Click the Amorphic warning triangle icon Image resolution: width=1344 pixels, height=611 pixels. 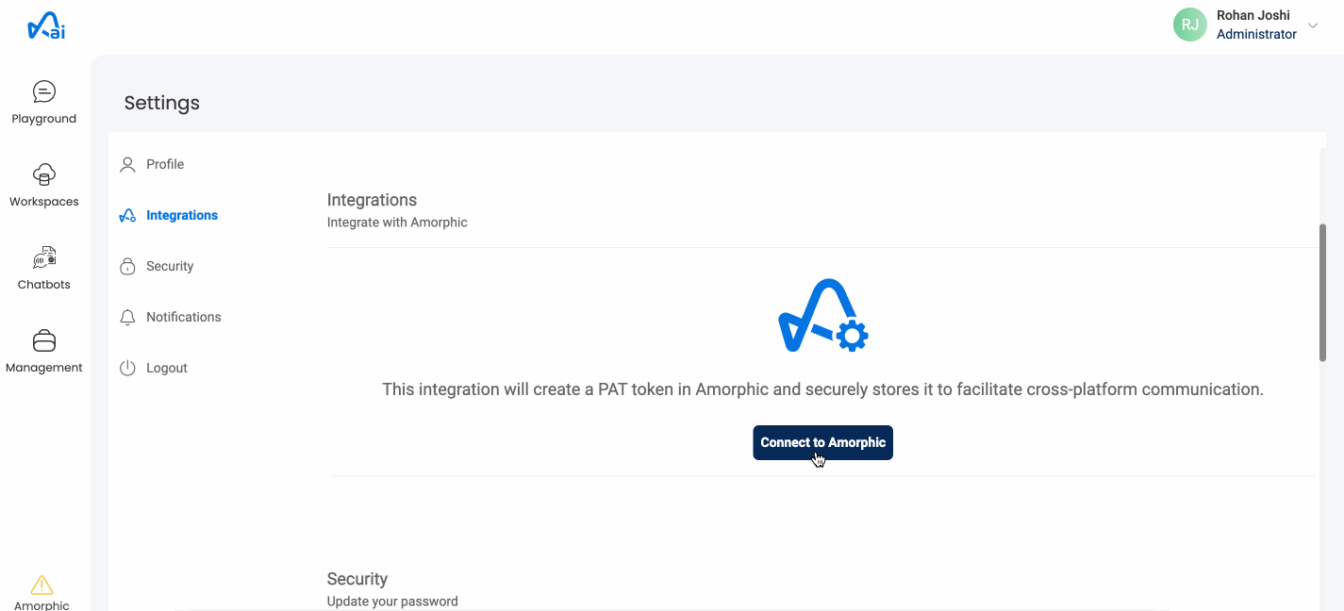42,585
